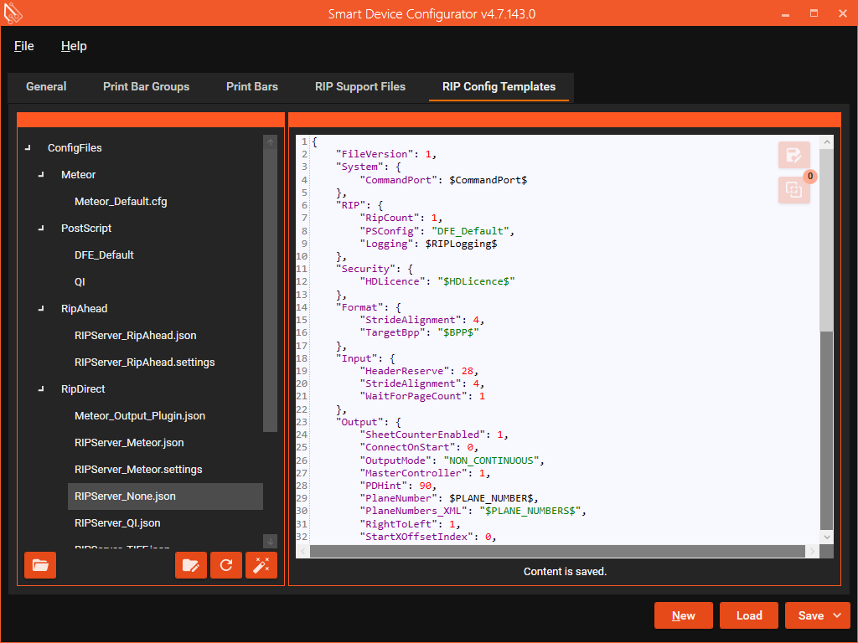The image size is (858, 643).
Task: Open a folder using the open folder icon
Action: [40, 564]
